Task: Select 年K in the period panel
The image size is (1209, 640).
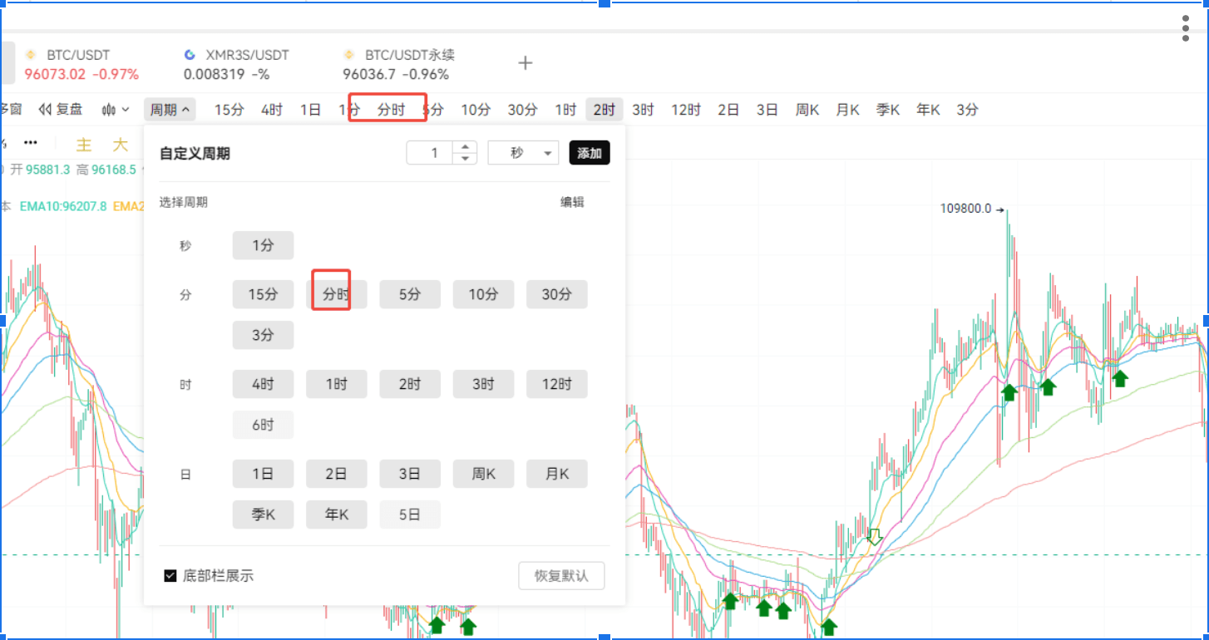Action: click(336, 514)
